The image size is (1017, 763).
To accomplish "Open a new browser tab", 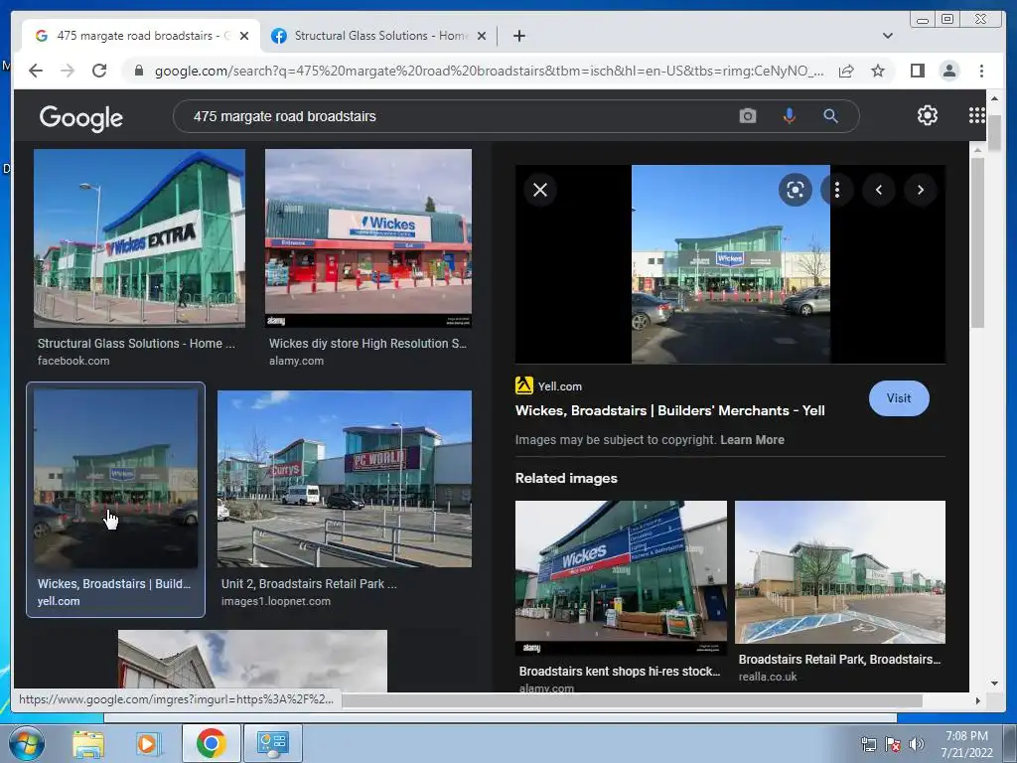I will (518, 36).
